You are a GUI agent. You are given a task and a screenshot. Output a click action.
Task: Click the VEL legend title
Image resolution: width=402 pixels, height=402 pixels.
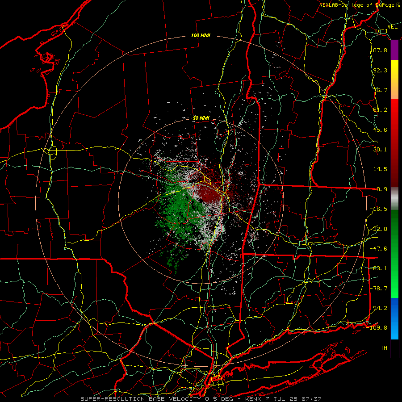click(392, 27)
